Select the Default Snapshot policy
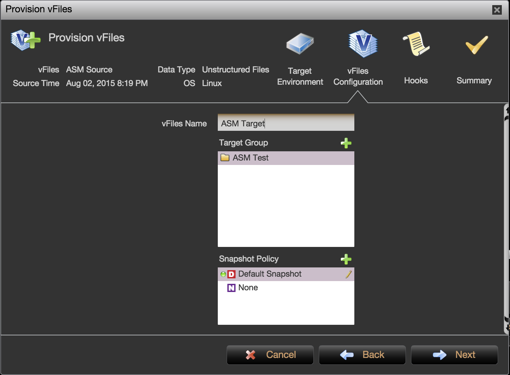This screenshot has height=375, width=510. pos(270,274)
